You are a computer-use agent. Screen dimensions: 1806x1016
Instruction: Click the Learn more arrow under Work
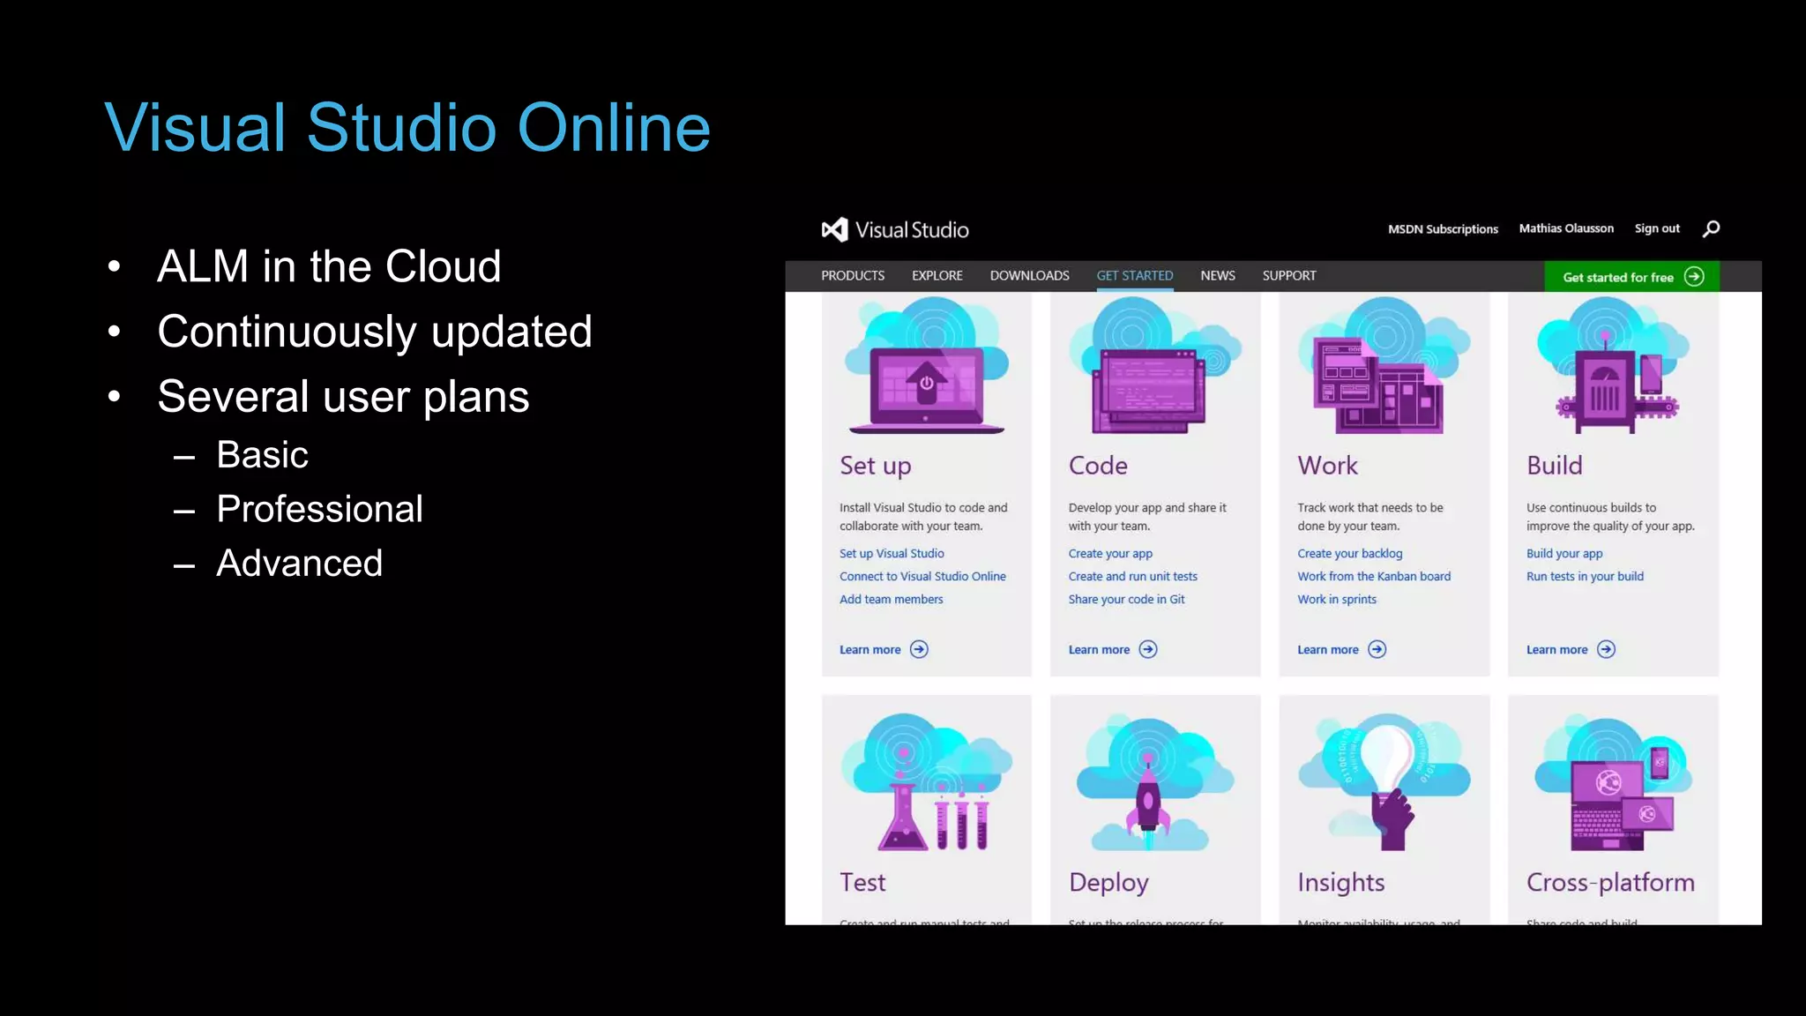coord(1377,650)
